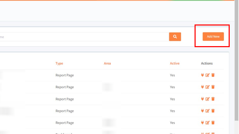Viewport: 239px width, 134px height.
Task: Open edit pencil for the second row
Action: pyautogui.click(x=207, y=87)
